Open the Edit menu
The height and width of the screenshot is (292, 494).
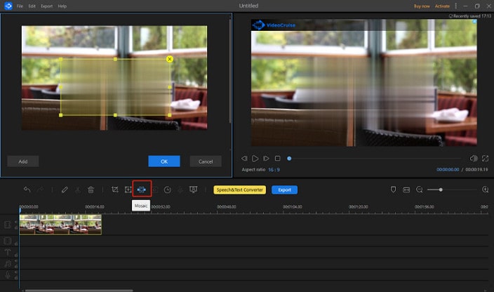[x=32, y=6]
